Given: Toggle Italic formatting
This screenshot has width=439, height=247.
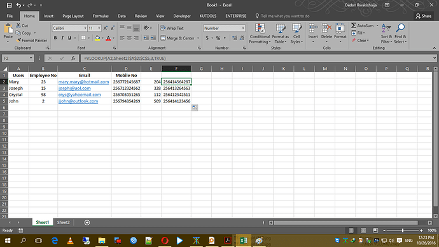Looking at the screenshot, I should click(x=62, y=38).
